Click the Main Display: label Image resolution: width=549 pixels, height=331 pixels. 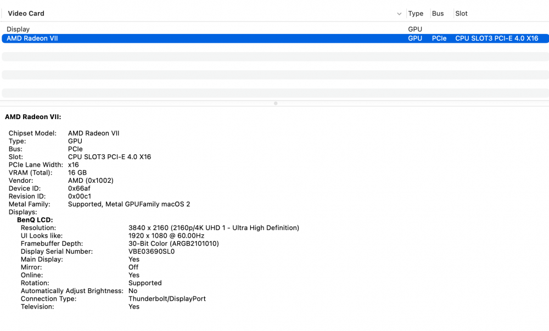coord(42,259)
